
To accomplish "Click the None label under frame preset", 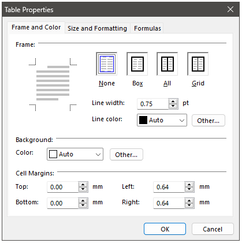I will click(107, 83).
